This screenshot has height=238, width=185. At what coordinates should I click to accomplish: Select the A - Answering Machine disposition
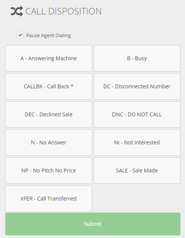49,58
